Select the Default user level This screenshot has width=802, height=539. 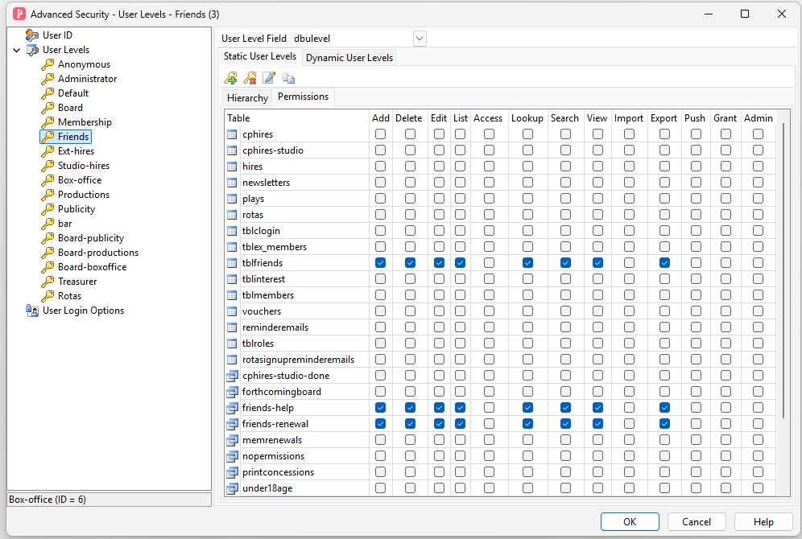(x=73, y=93)
